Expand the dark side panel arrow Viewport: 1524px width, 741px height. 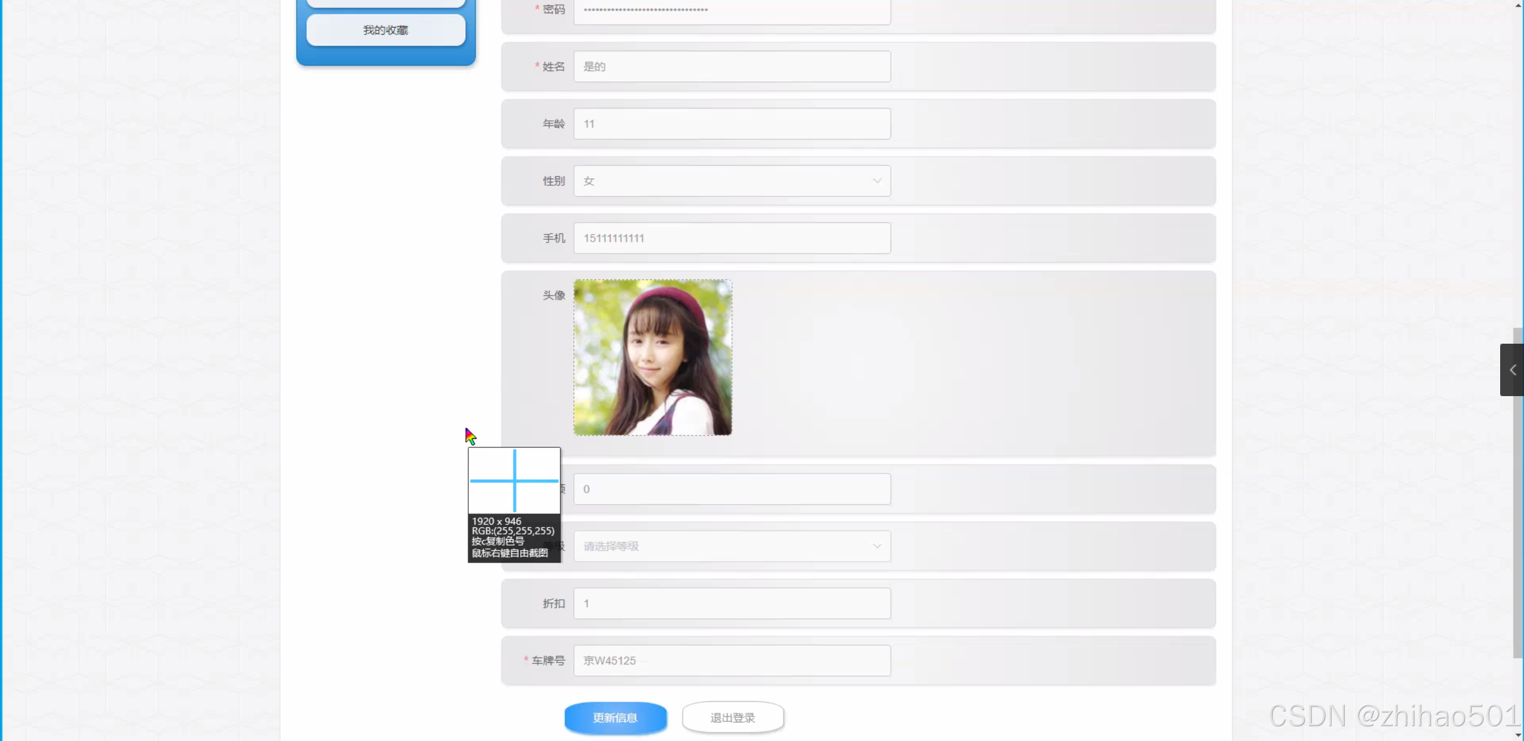1512,370
